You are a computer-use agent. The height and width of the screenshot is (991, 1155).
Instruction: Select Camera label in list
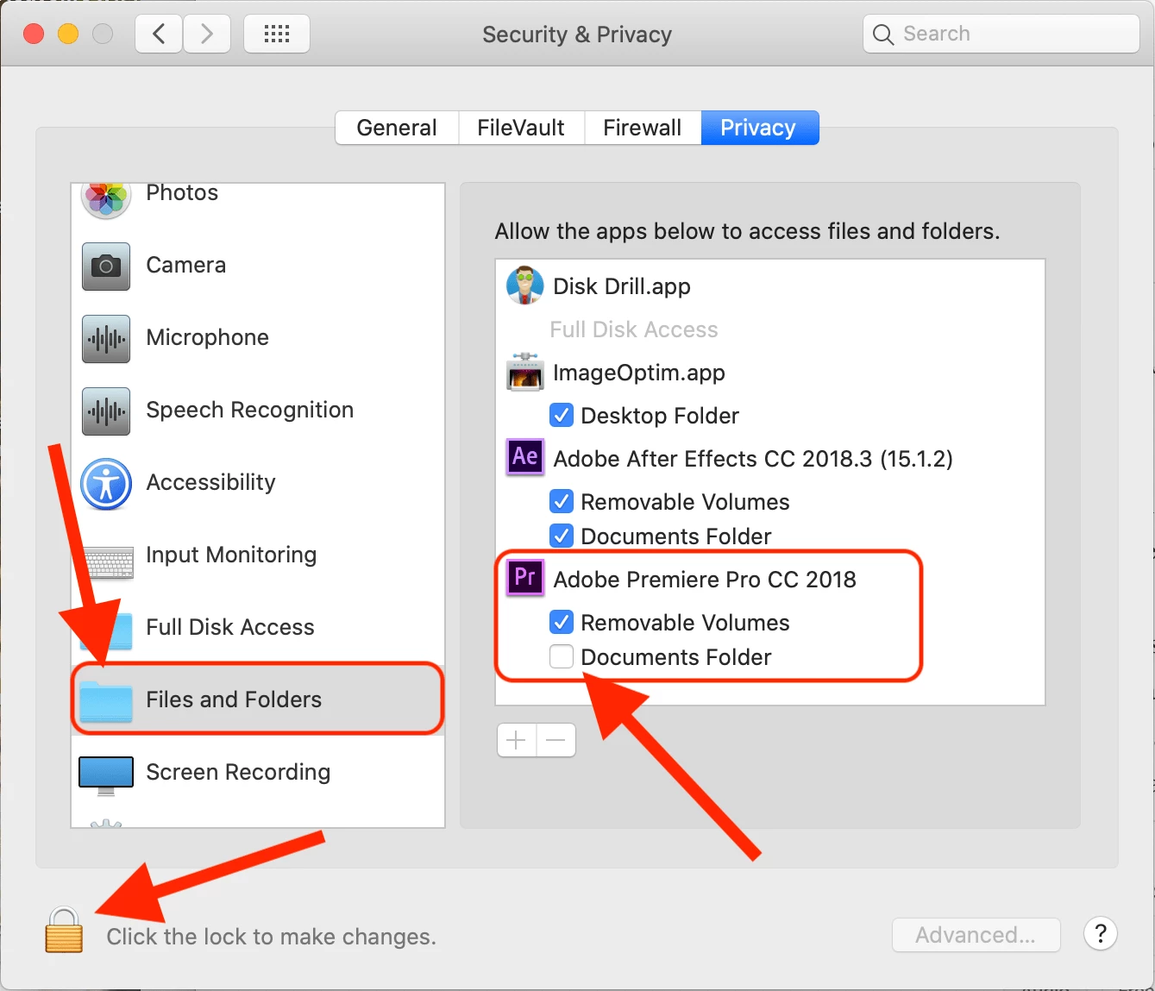pos(186,265)
